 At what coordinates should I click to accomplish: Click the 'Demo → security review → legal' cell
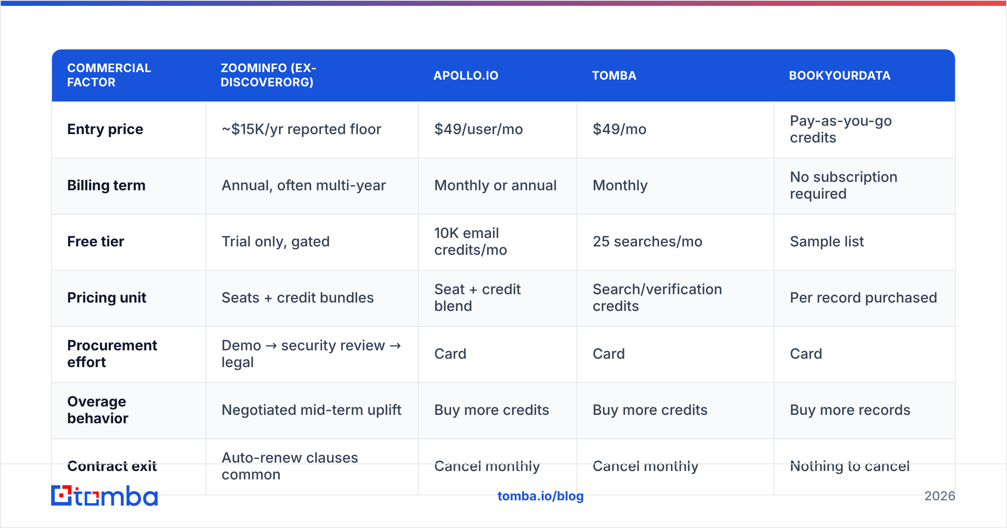tap(312, 354)
